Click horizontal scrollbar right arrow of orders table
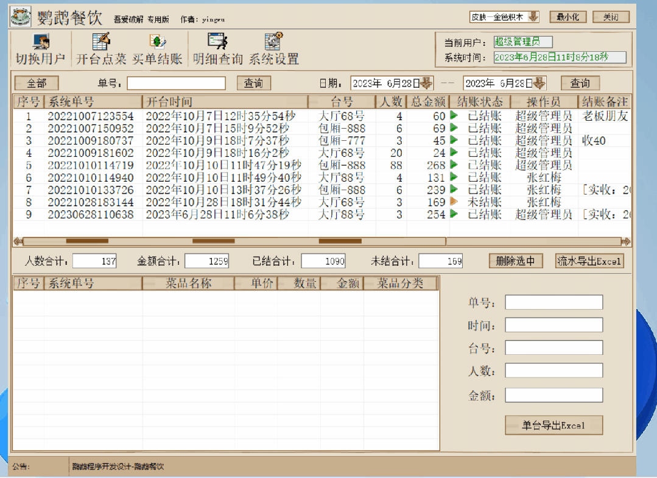 pos(625,241)
